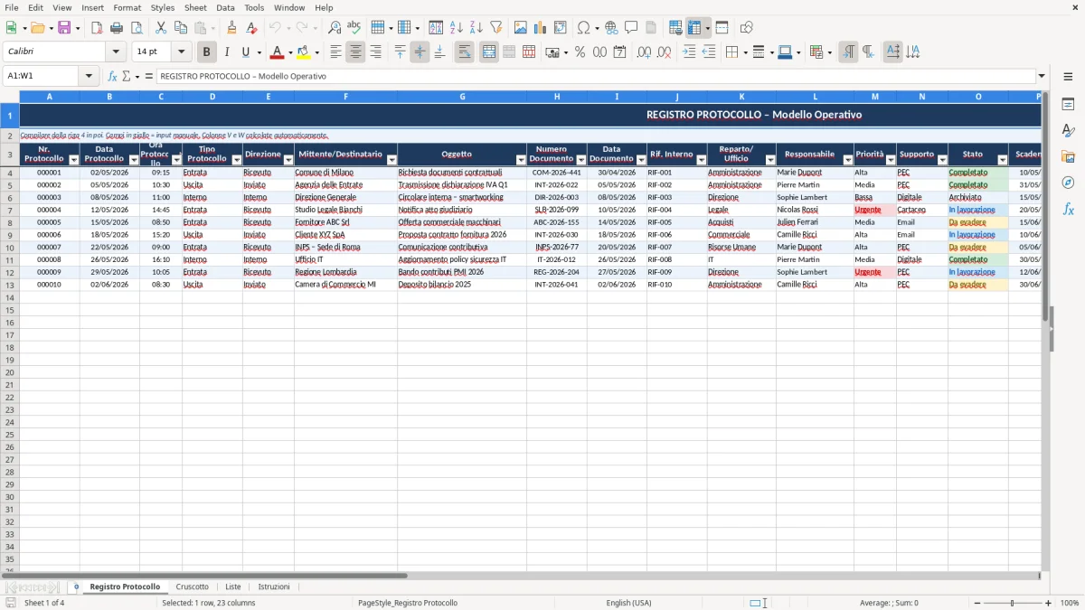Save the document with the Save icon
The height and width of the screenshot is (610, 1085).
[x=64, y=28]
